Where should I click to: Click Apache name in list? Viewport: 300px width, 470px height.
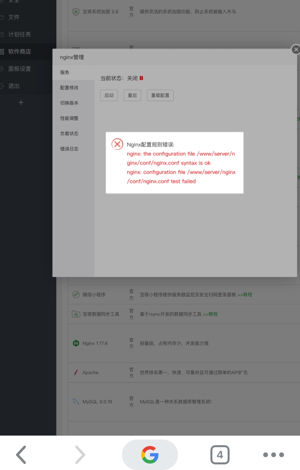pyautogui.click(x=90, y=373)
